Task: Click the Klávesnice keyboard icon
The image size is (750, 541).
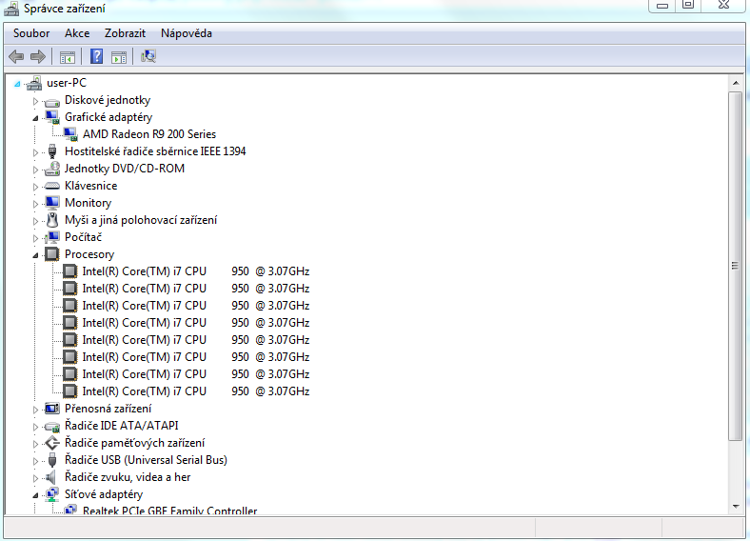Action: 52,187
